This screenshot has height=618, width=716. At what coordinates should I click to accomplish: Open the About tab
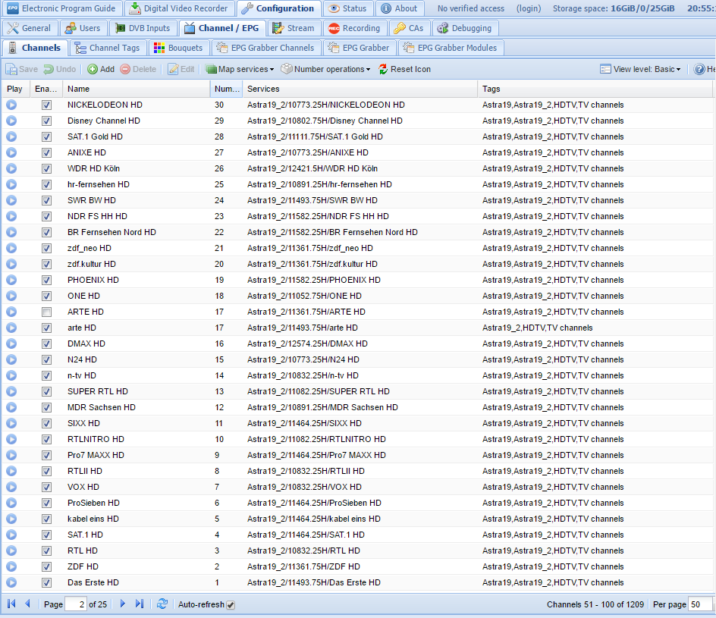coord(400,8)
